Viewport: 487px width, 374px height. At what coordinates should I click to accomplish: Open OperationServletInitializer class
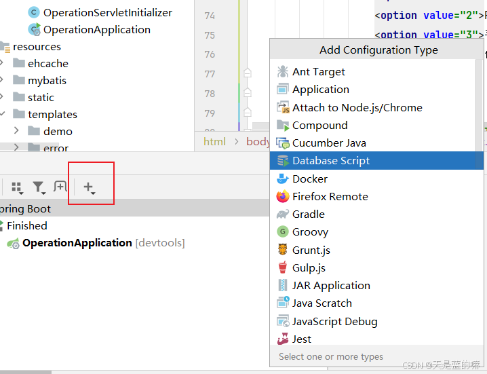[x=107, y=13]
